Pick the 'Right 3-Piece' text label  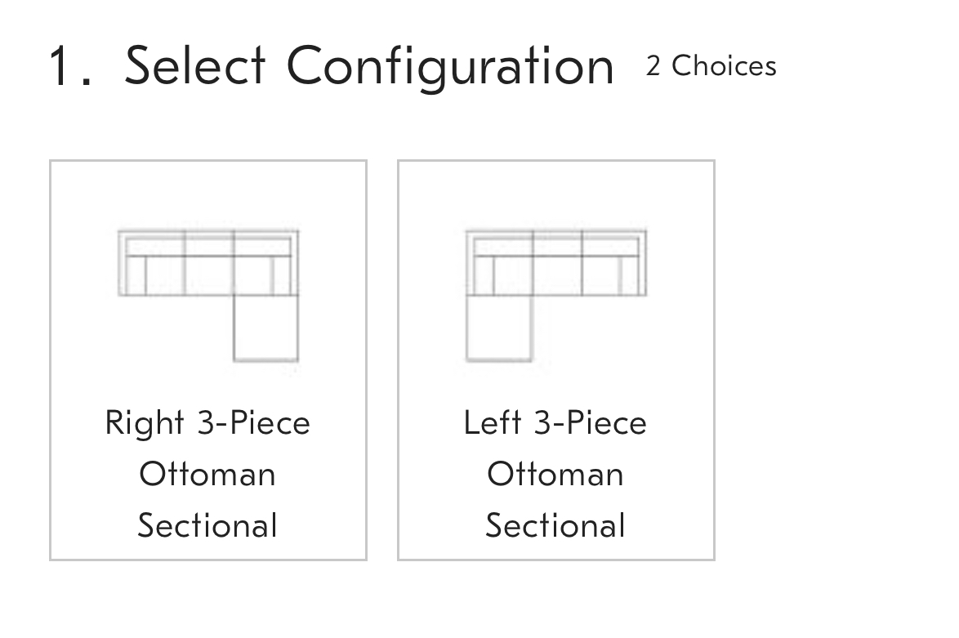click(x=208, y=423)
